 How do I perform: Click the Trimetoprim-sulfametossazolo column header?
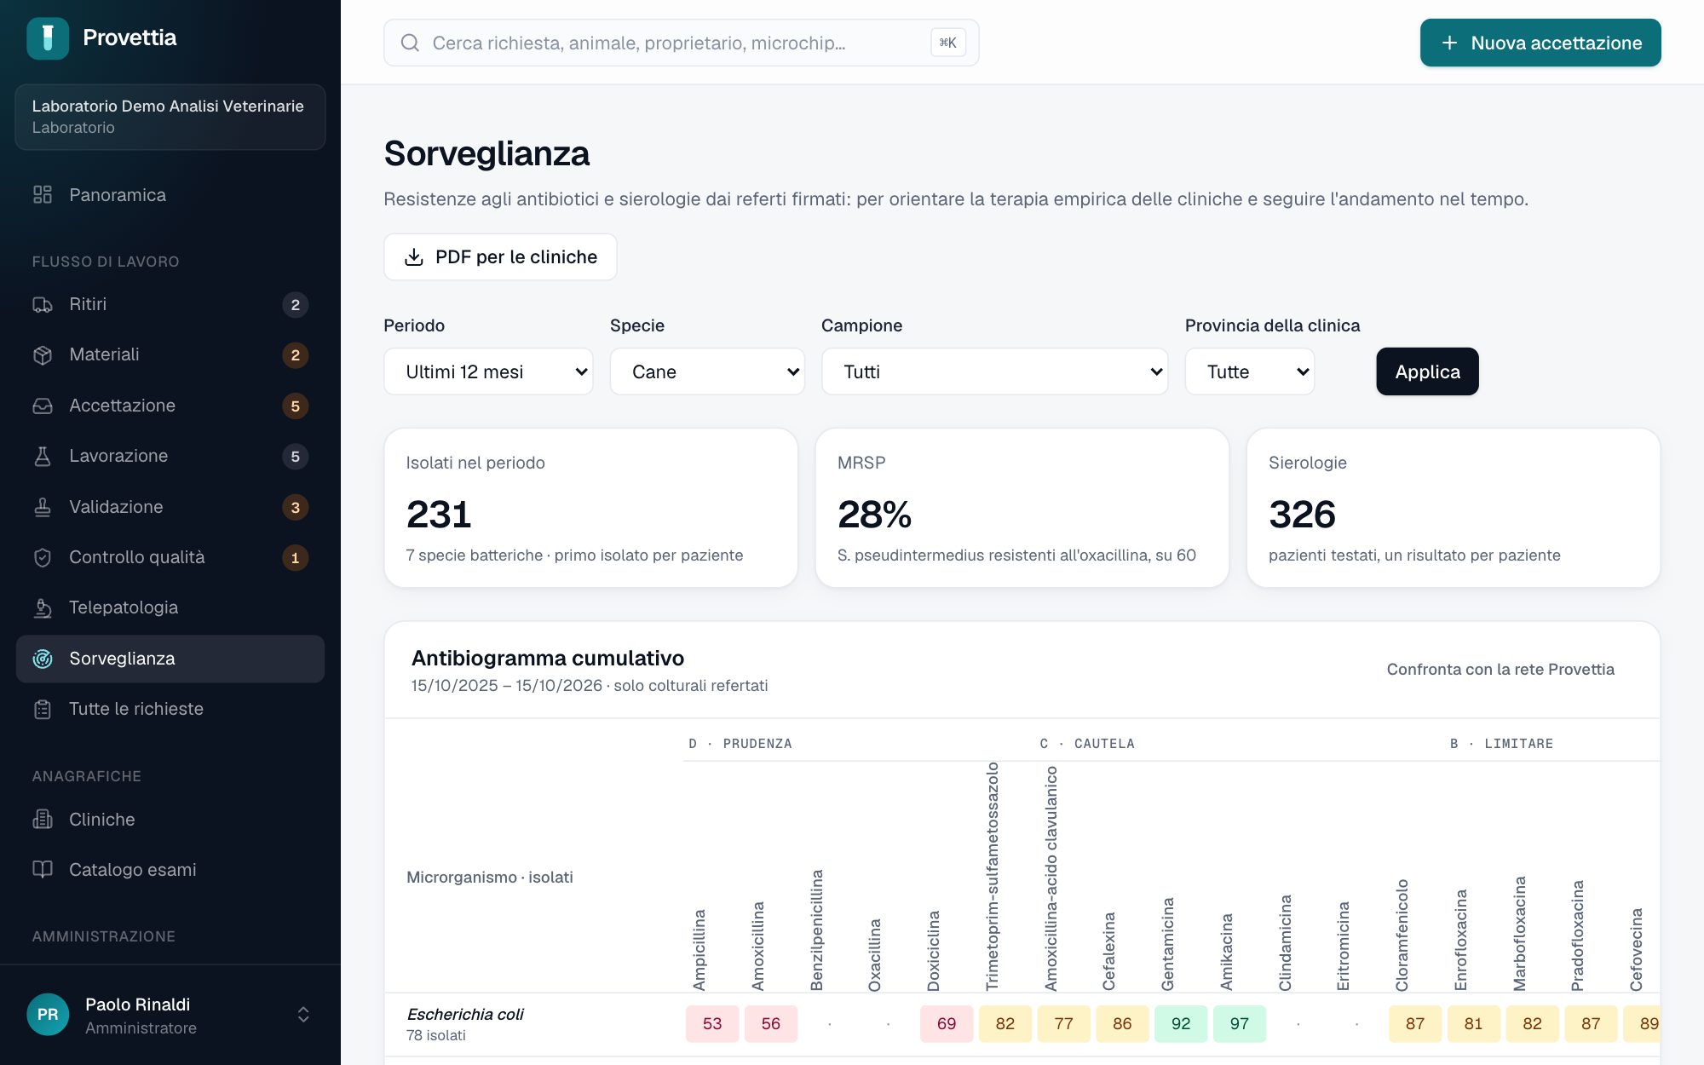click(x=992, y=877)
